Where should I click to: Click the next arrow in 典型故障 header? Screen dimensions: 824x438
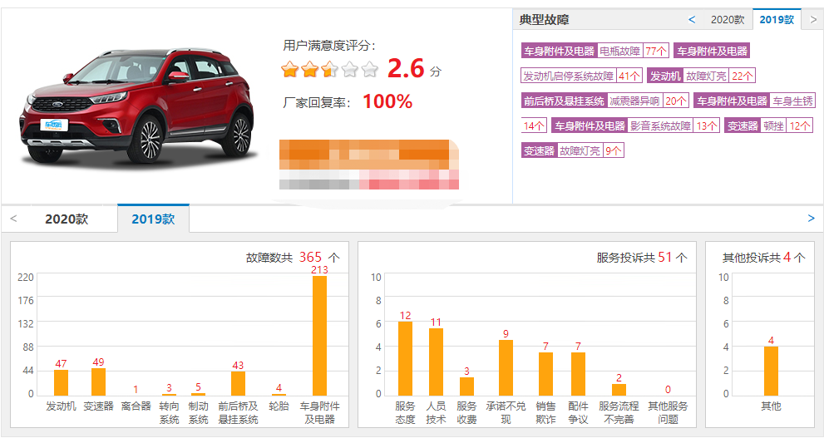pos(813,20)
